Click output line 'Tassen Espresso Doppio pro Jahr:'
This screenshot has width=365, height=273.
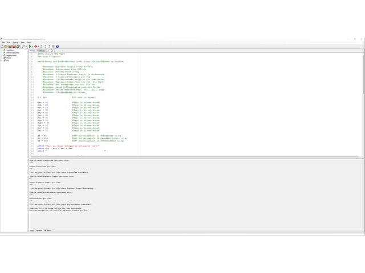tap(45, 183)
